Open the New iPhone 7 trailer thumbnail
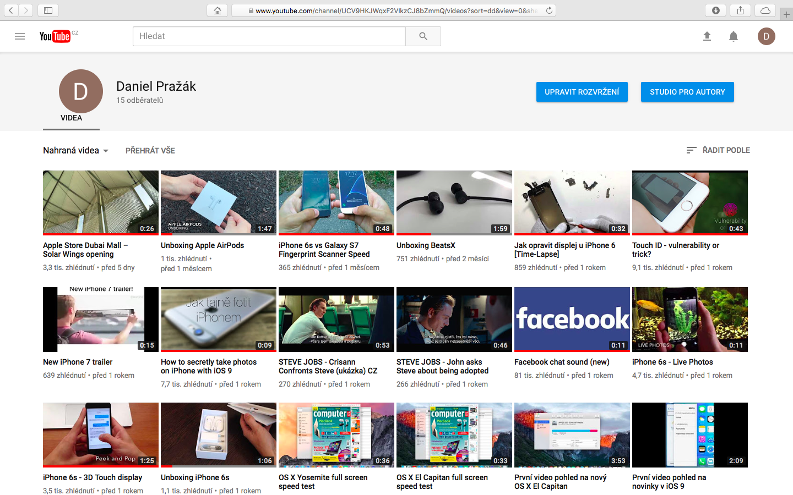This screenshot has width=793, height=495. [101, 320]
